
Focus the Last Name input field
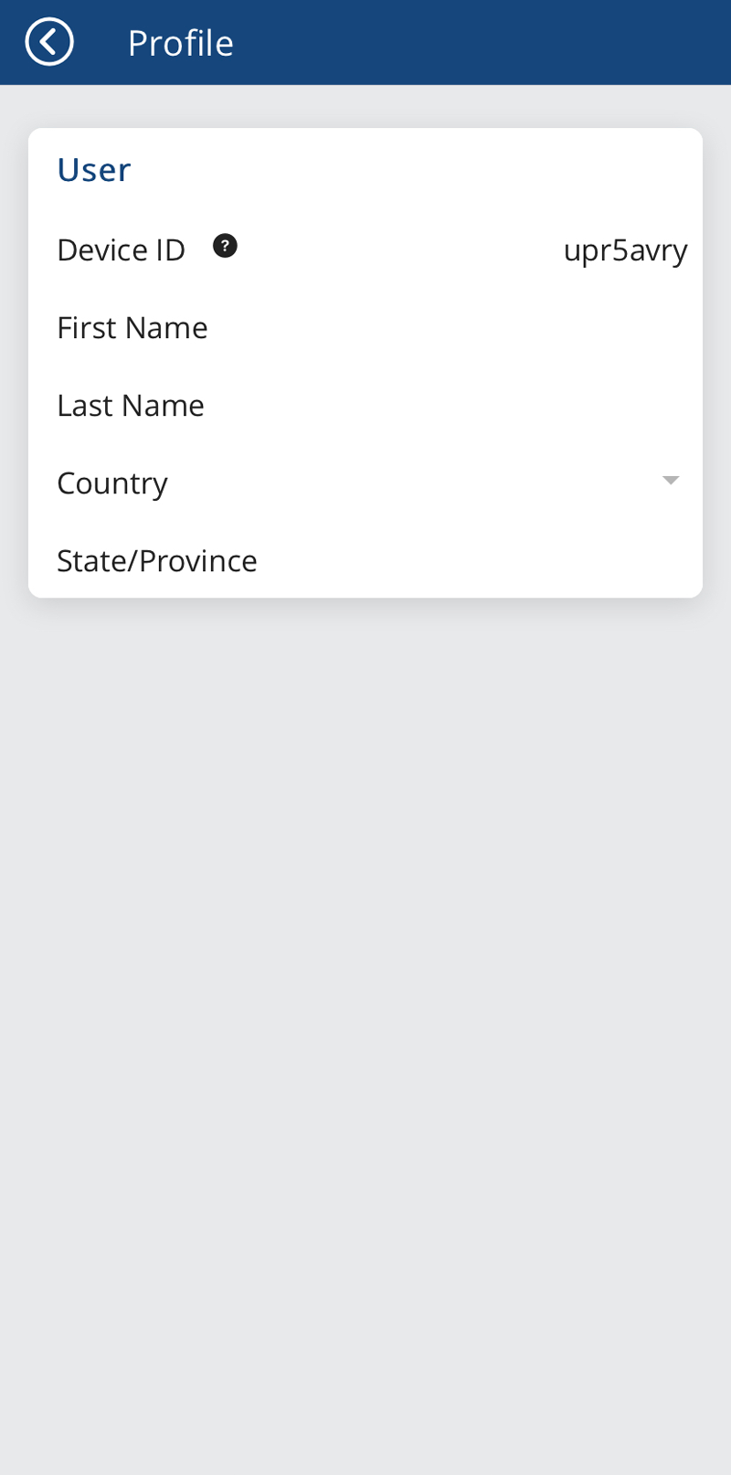(365, 405)
